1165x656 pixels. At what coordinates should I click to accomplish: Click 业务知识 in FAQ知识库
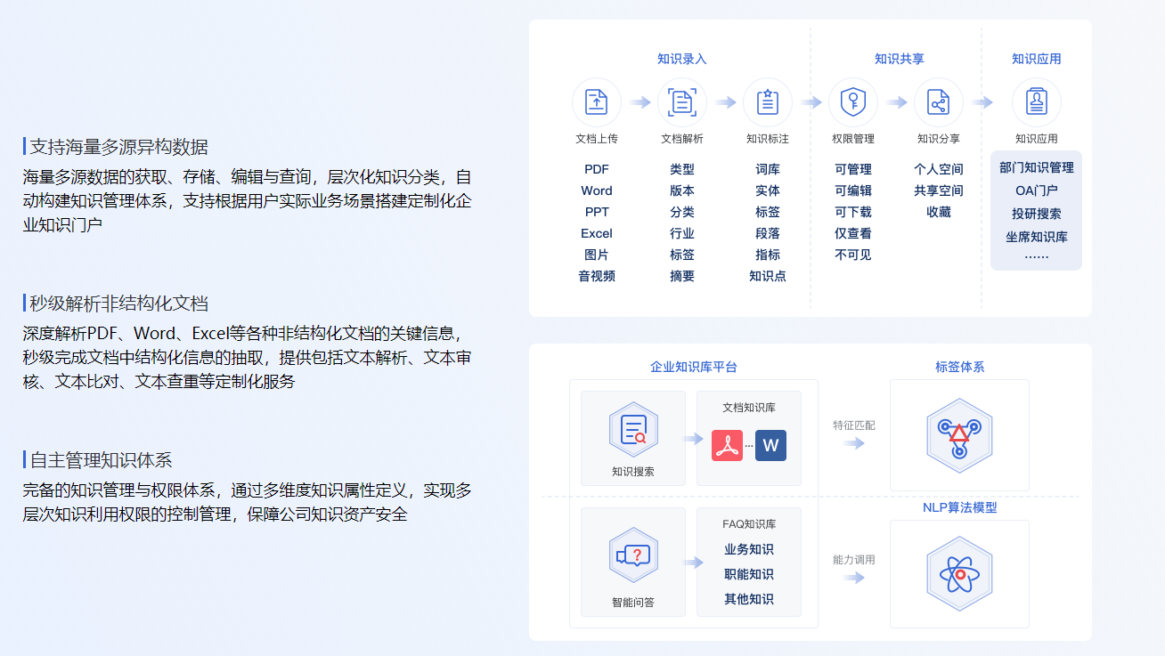tap(749, 549)
